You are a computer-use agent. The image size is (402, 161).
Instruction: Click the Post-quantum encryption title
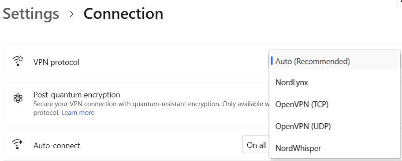click(77, 95)
